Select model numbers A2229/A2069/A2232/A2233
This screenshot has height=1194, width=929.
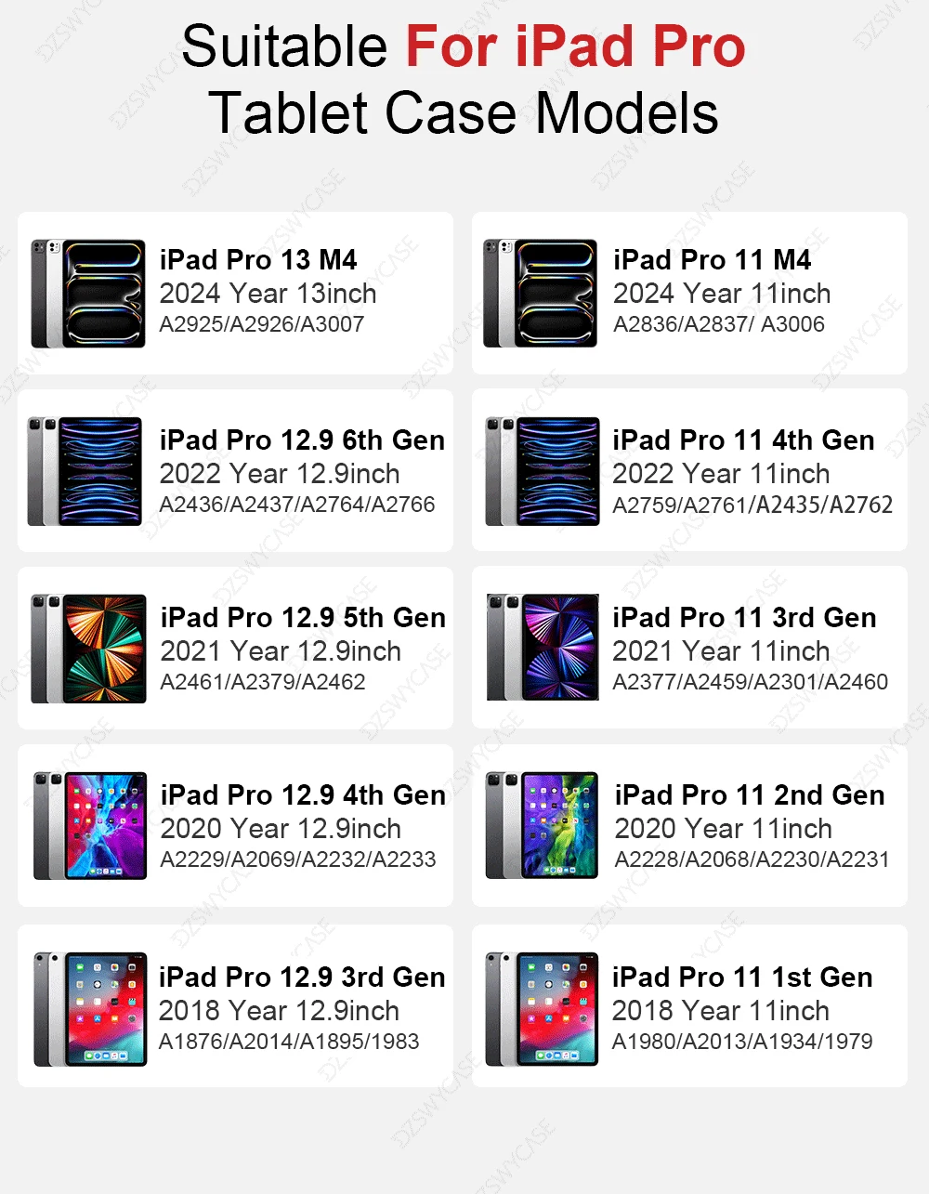pos(298,859)
